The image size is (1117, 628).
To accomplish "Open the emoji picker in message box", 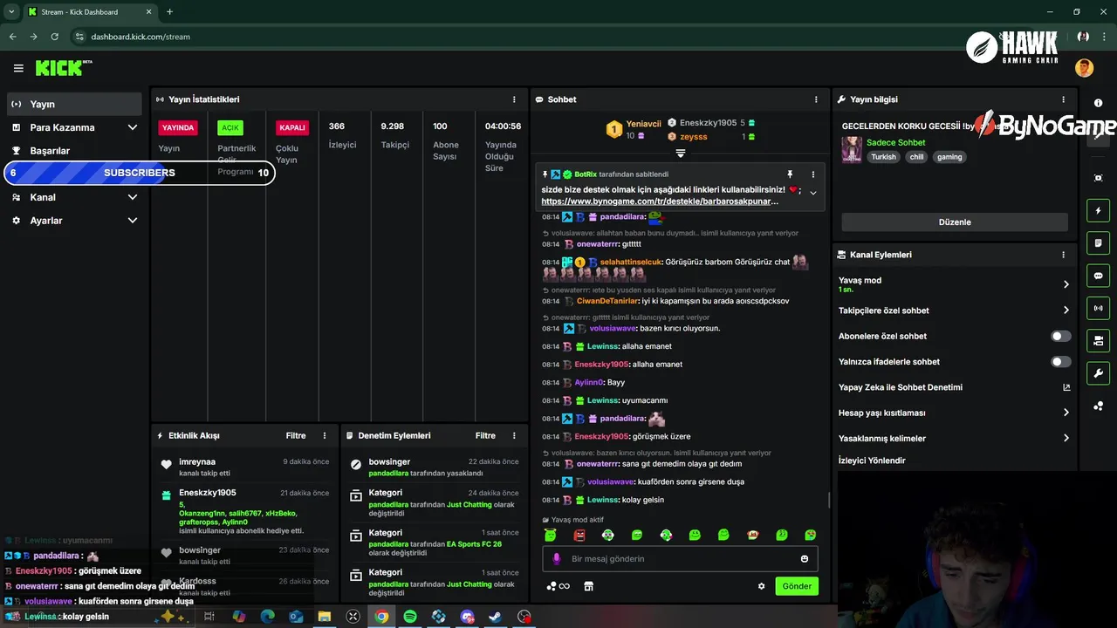I will [805, 559].
